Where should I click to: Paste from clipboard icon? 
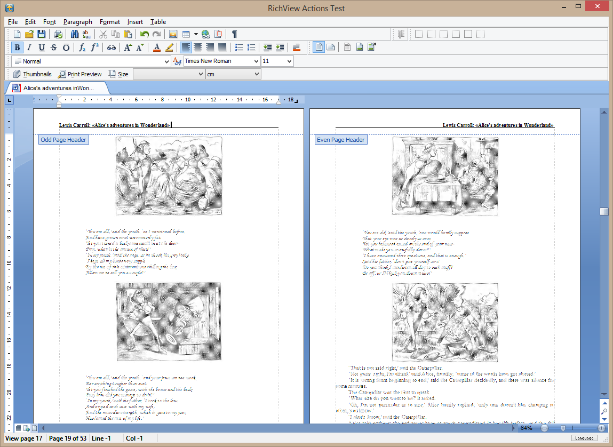point(128,34)
